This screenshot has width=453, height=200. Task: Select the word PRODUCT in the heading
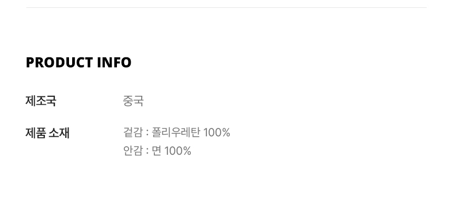pyautogui.click(x=60, y=63)
